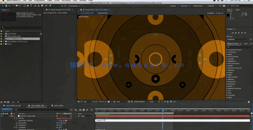Enable the Snapping checkbox
Screen dimensions: 253x130
point(70,6)
